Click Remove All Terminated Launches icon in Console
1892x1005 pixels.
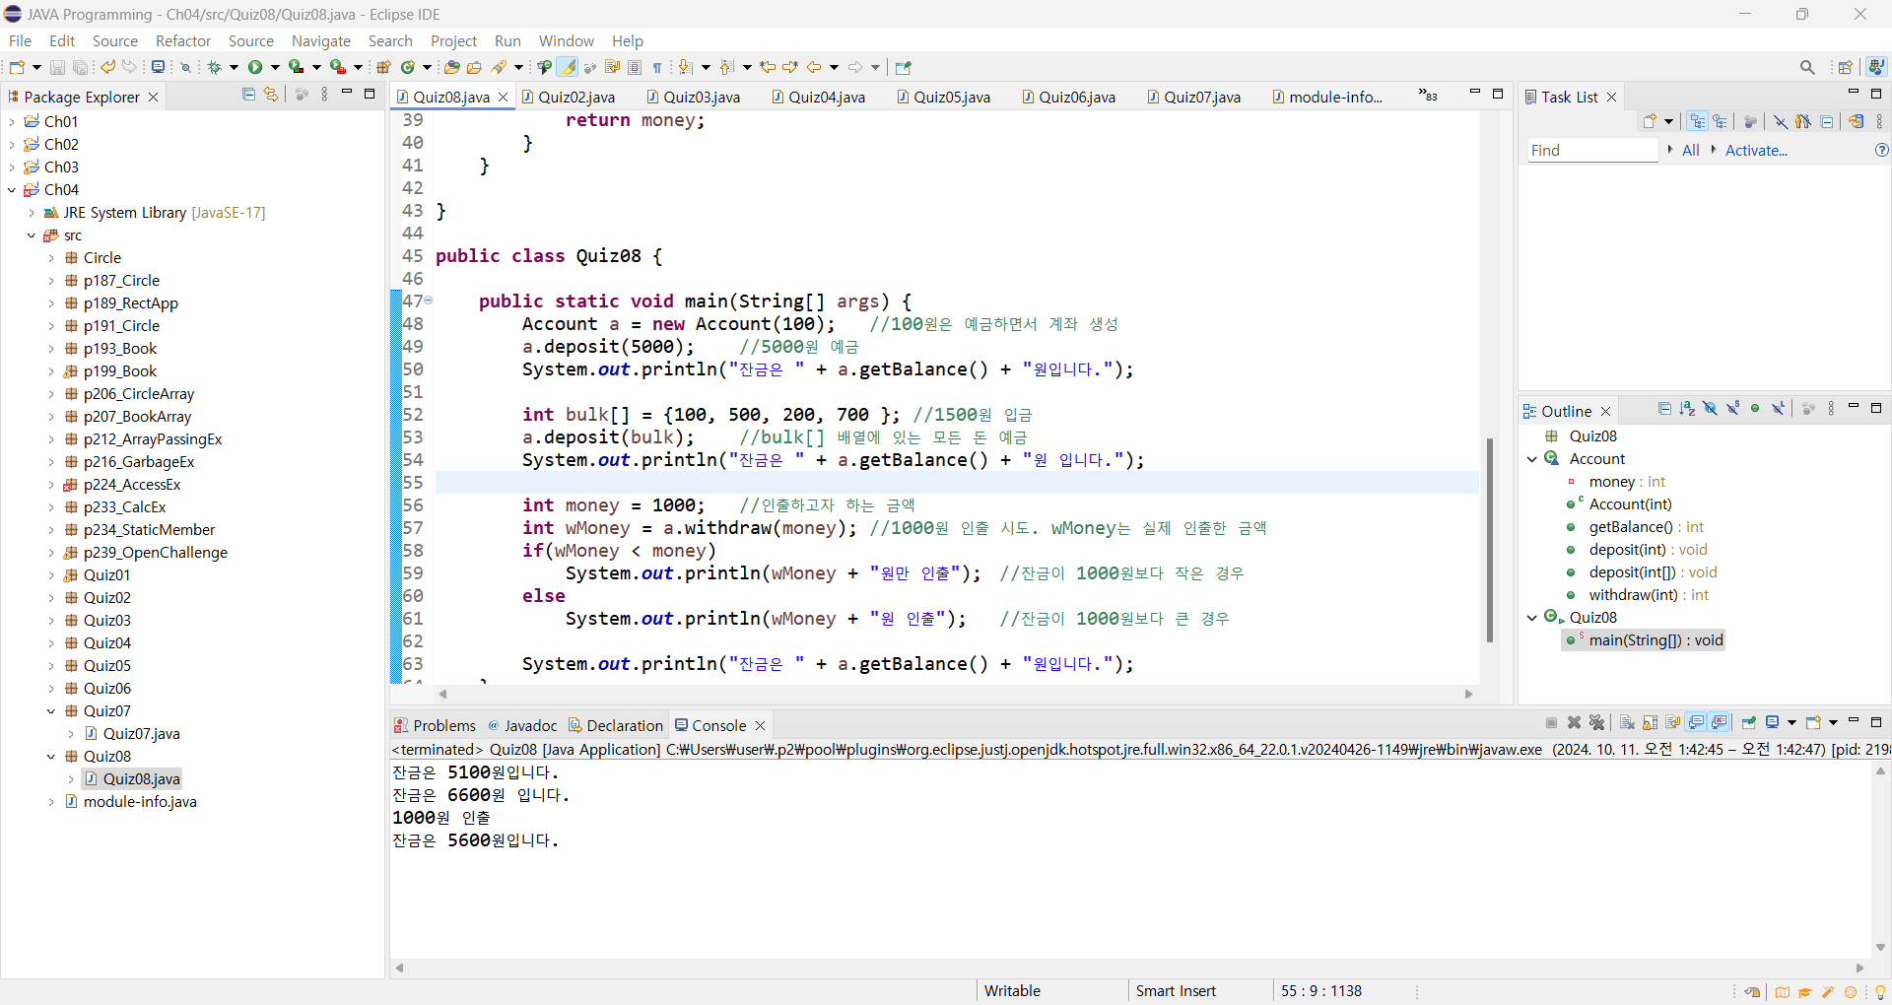click(x=1597, y=722)
